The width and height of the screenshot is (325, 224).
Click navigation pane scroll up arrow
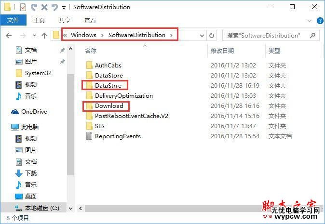(x=70, y=49)
